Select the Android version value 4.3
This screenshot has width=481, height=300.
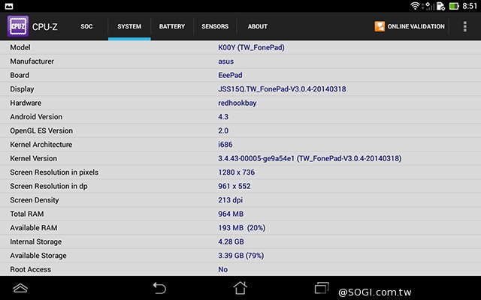[x=223, y=117]
